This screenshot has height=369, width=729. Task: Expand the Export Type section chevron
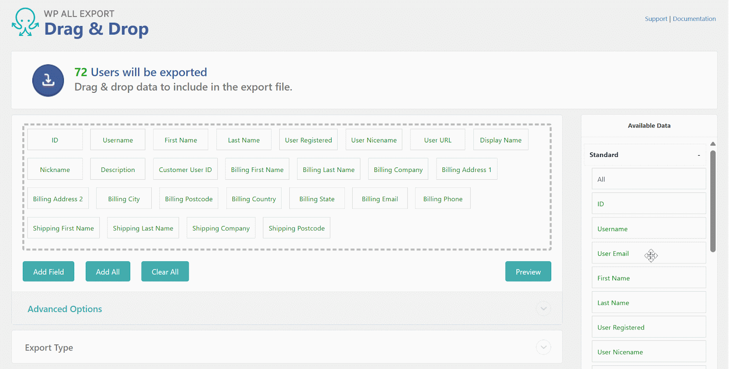pyautogui.click(x=544, y=347)
